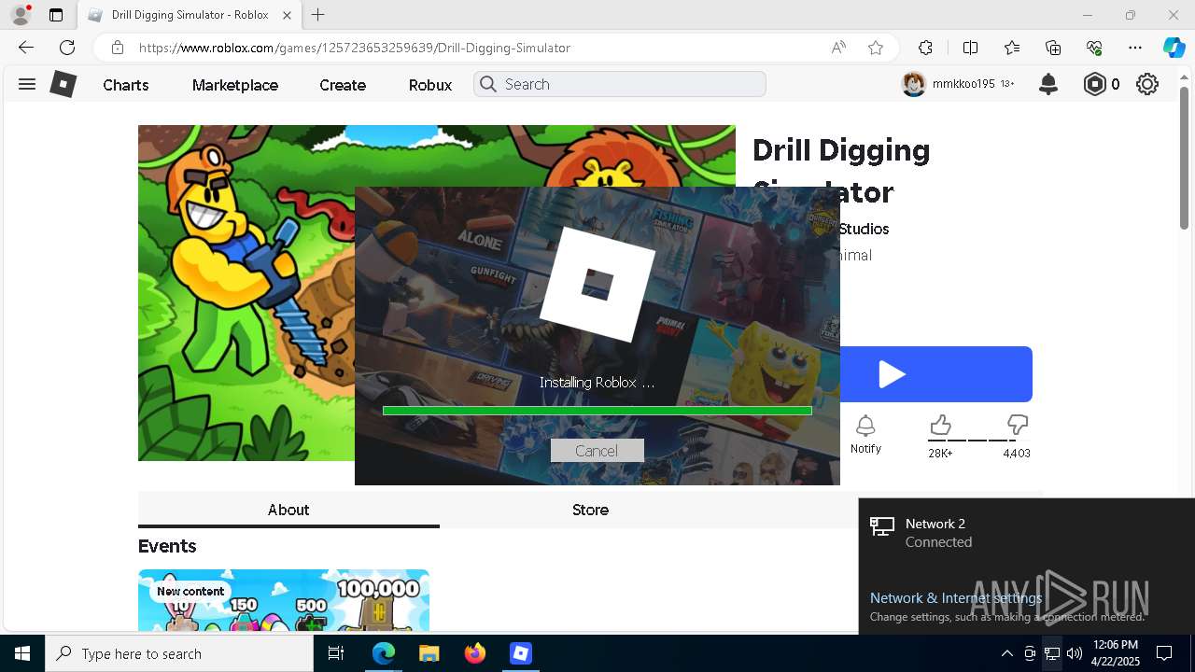Add this page to favorites star

876,48
